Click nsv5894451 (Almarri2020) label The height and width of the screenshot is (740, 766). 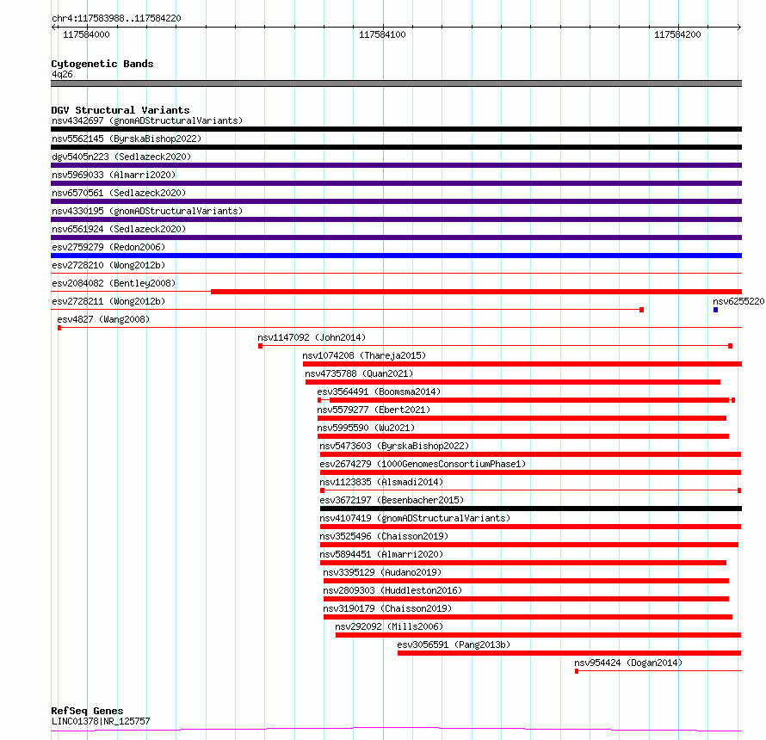pyautogui.click(x=381, y=554)
